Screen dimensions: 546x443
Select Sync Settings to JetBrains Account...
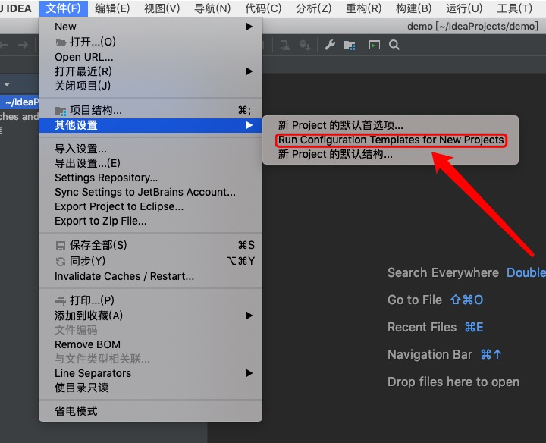150,192
